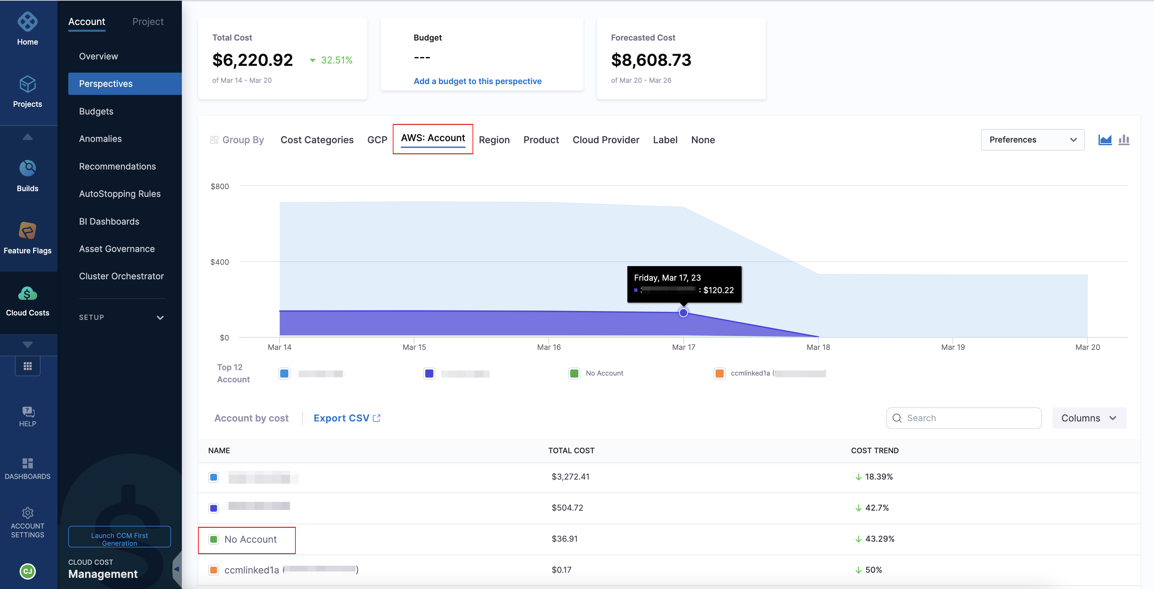Open Feature Flags module
1154x589 pixels.
pos(27,231)
